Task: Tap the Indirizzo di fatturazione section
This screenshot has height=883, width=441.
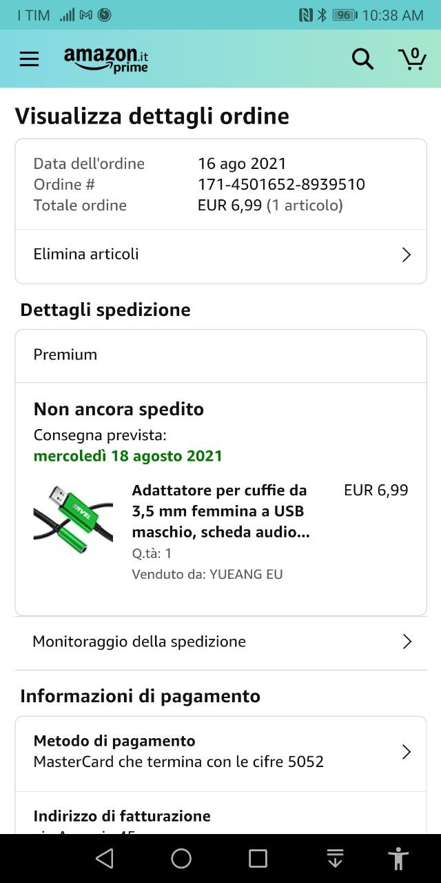Action: (122, 817)
